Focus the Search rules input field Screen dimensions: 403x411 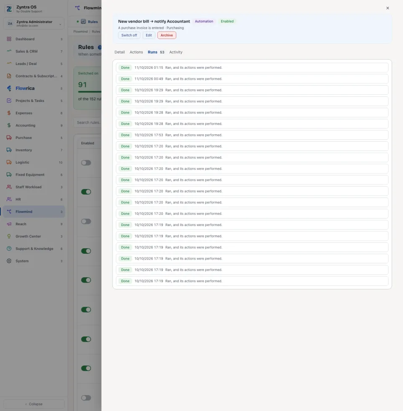(x=88, y=122)
